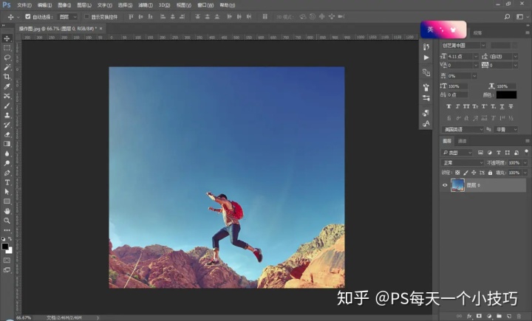Select the Gradient tool
Viewport: 532px width, 321px height.
[x=7, y=144]
